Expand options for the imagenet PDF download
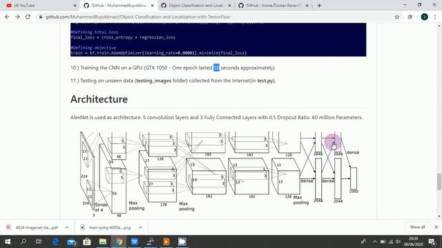The image size is (442, 248). [x=67, y=227]
